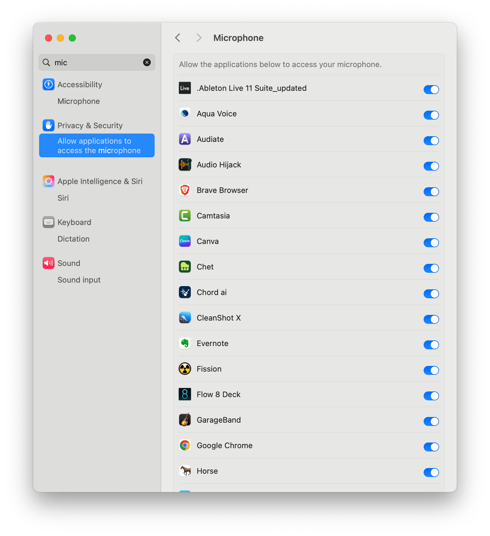
Task: Click the Canva app icon
Action: (185, 241)
